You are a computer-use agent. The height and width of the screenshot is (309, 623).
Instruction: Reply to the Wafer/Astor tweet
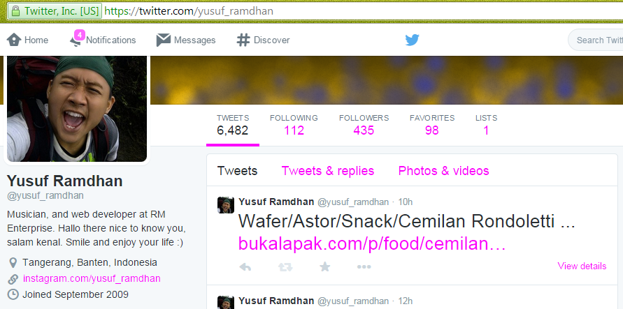(245, 267)
